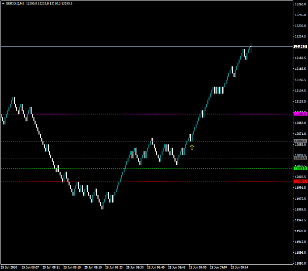This screenshot has height=271, width=308.
Task: Select the red 12000.2 price label
Action: coord(300,181)
